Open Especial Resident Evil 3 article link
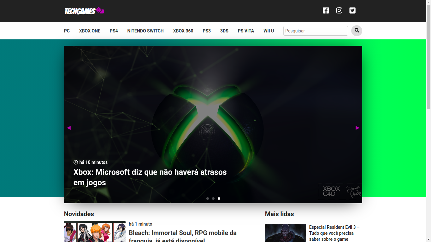This screenshot has width=431, height=242. 334,233
